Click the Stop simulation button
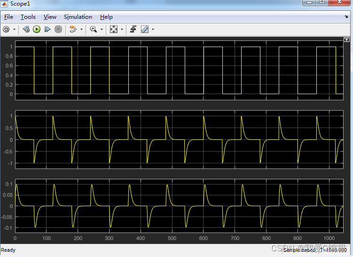This screenshot has width=353, height=257. pyautogui.click(x=58, y=29)
